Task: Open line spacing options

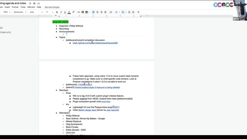Action: [111, 12]
